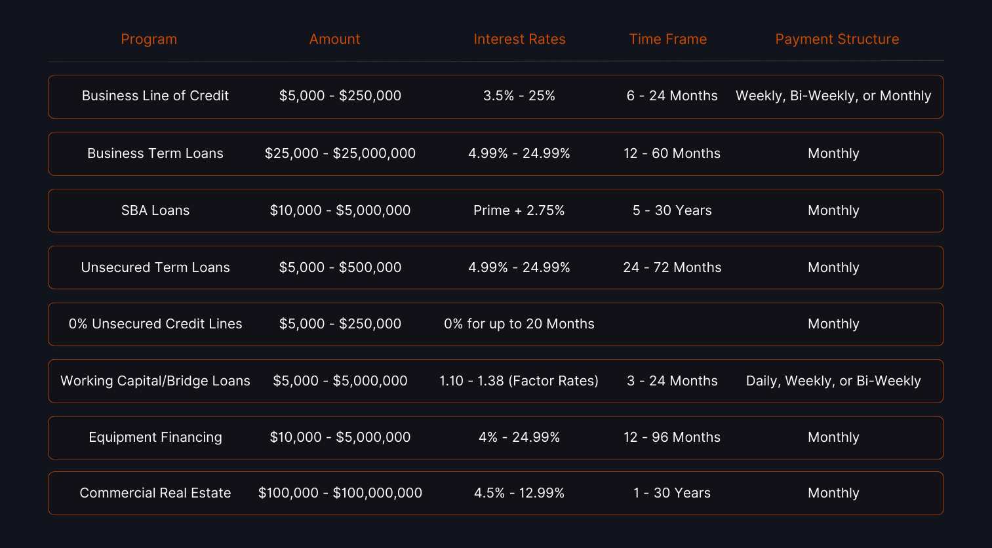
Task: Open the 0% Unsecured Credit Lines row
Action: [155, 324]
